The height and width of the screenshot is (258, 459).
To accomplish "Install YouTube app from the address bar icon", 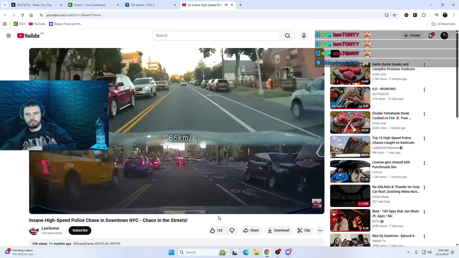I will (387, 15).
